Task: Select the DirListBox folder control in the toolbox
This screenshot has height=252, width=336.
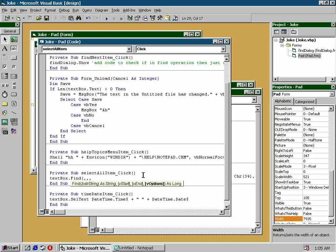Action: click(x=5, y=104)
